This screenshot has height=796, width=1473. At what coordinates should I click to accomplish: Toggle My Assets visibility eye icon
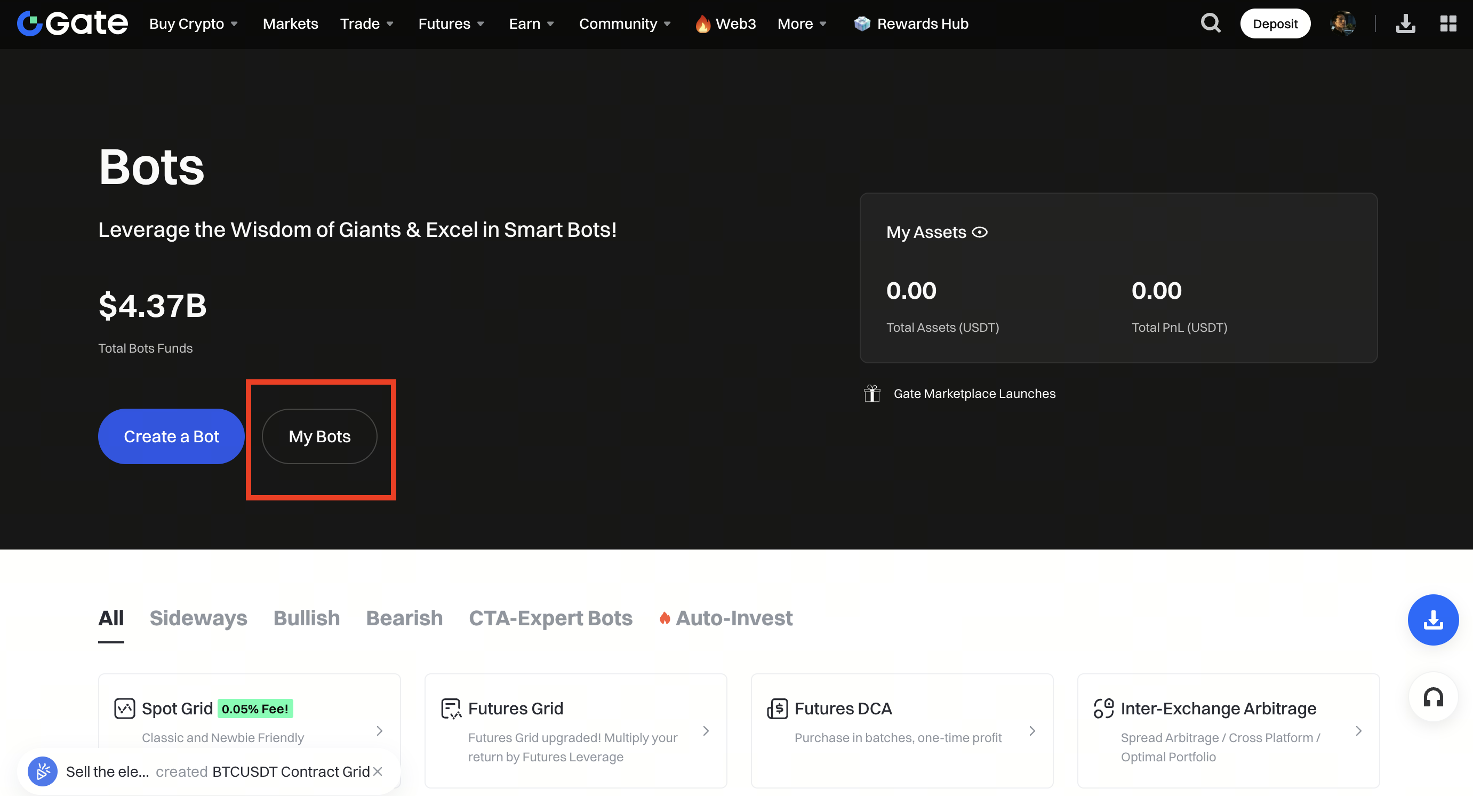point(980,232)
